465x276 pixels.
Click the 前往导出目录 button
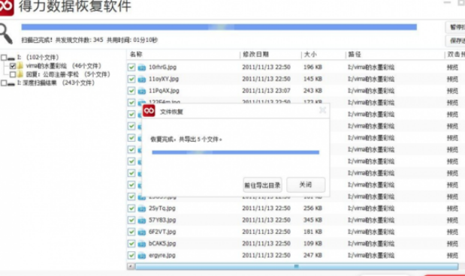click(262, 185)
